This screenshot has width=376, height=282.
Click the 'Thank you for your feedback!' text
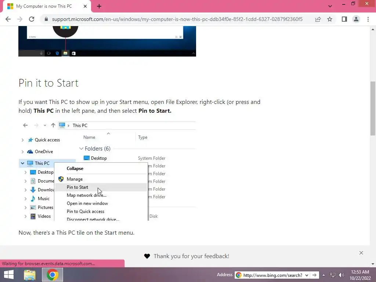click(191, 256)
